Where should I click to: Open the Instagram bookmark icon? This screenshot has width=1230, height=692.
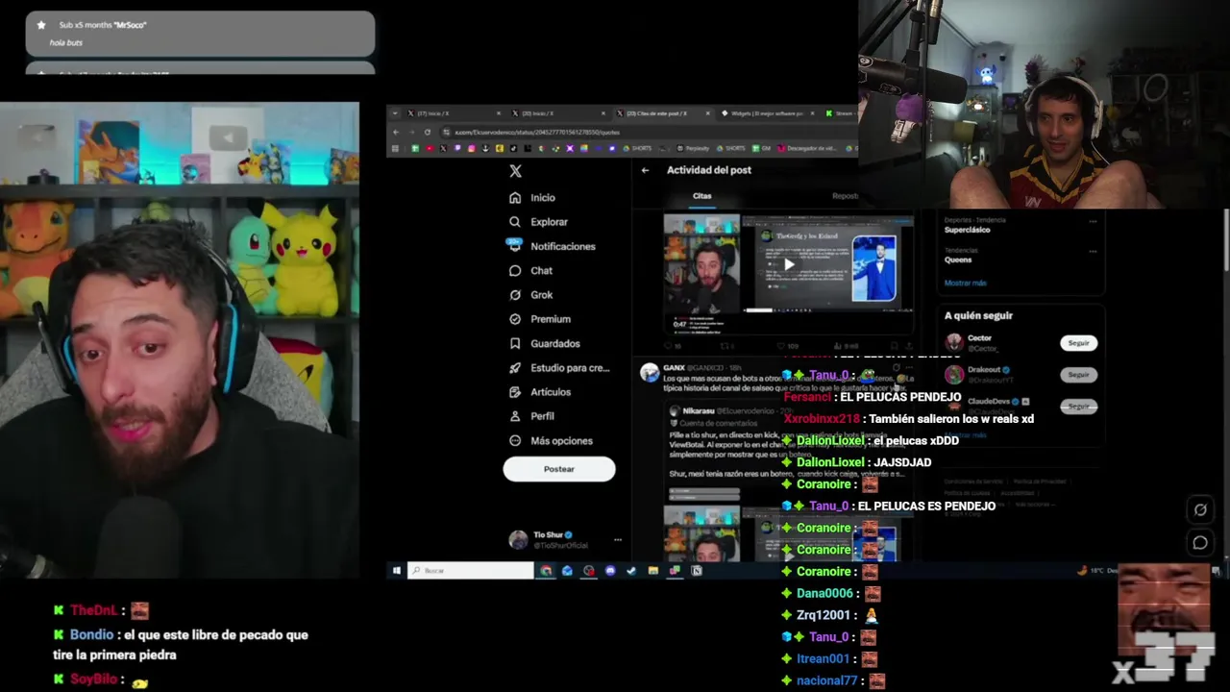pyautogui.click(x=472, y=149)
